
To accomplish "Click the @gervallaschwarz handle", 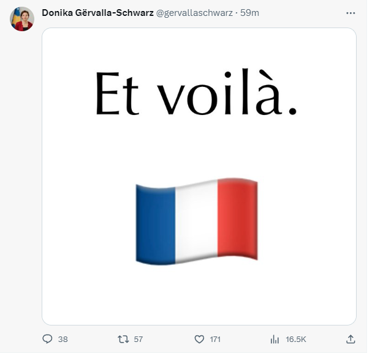I will (191, 13).
